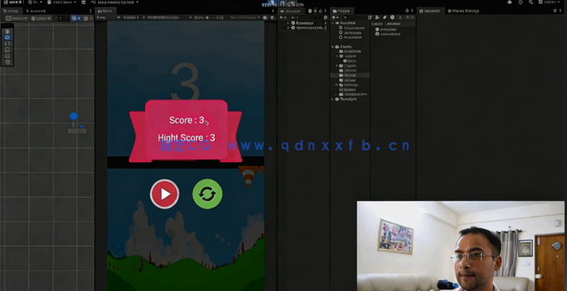This screenshot has height=291, width=567.
Task: Select the blue circle object in Scene view
Action: coord(73,116)
